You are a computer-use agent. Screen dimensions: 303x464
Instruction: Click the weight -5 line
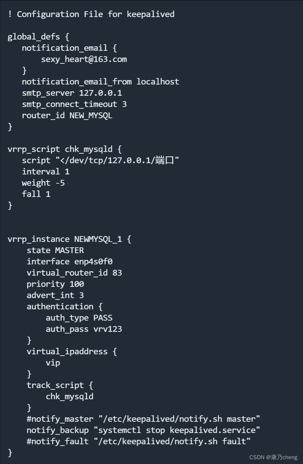43,183
